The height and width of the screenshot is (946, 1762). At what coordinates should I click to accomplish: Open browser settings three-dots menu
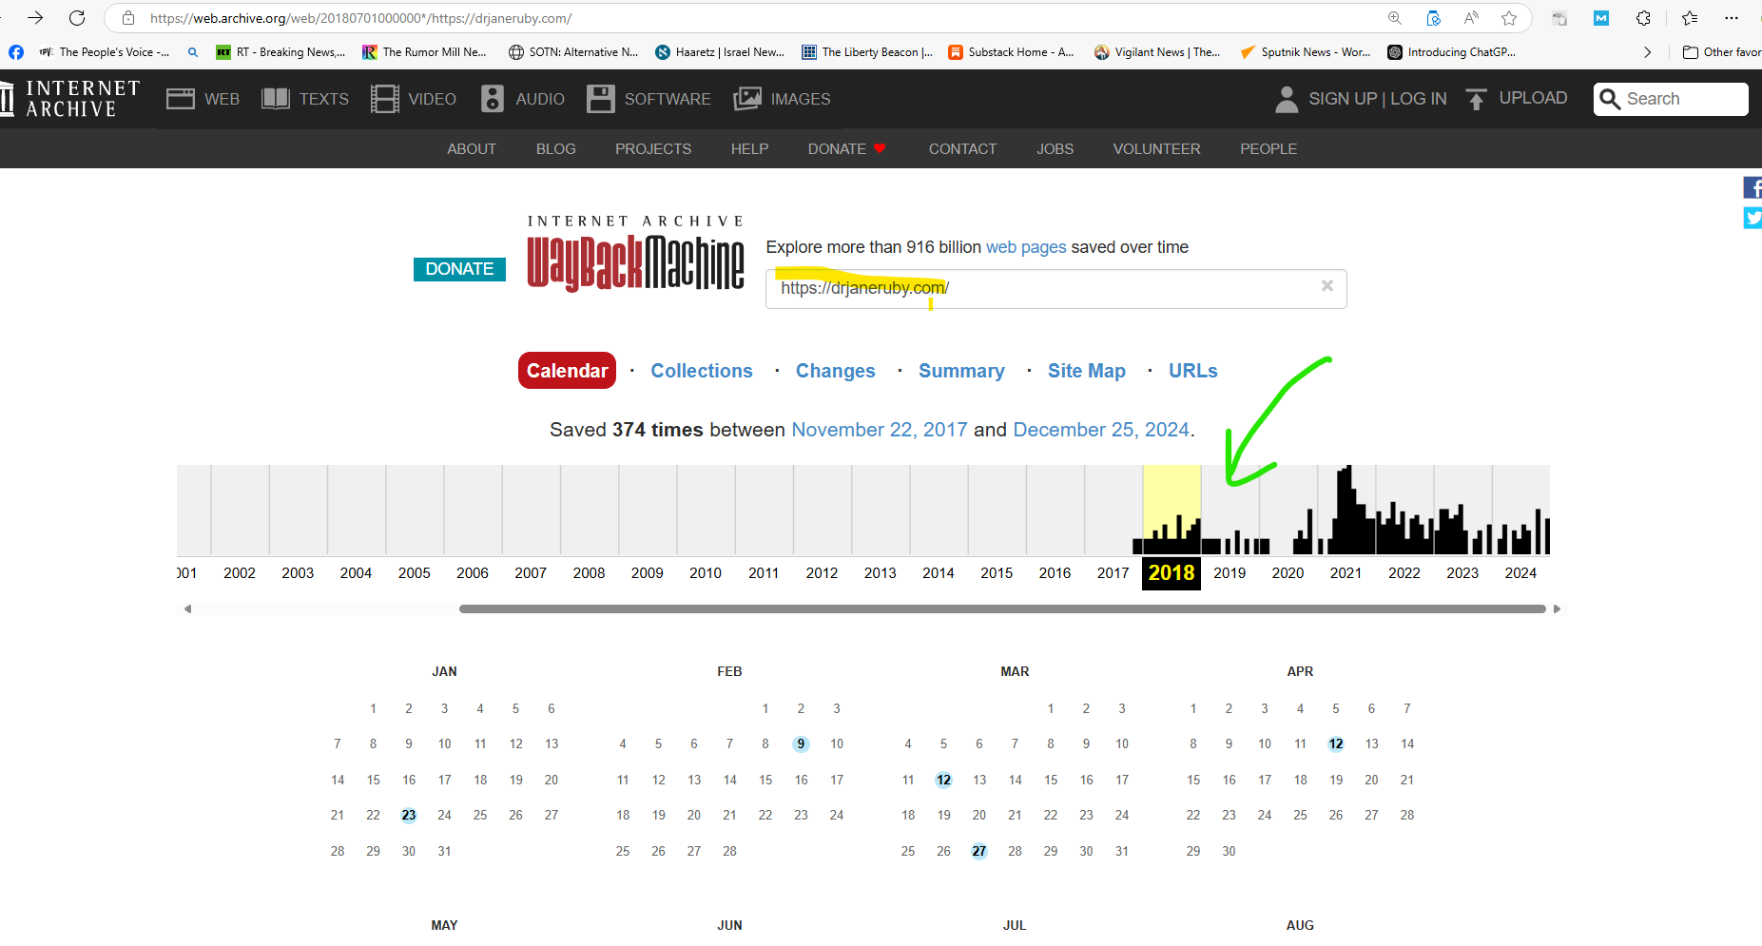(1732, 18)
